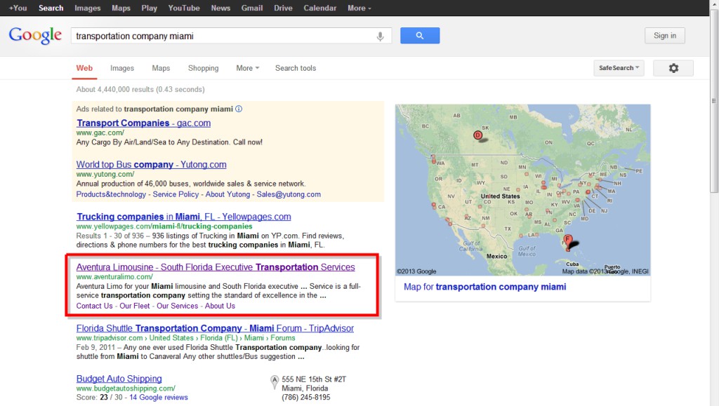Image resolution: width=719 pixels, height=406 pixels.
Task: Click the Sales@yutong.com link
Action: [289, 194]
